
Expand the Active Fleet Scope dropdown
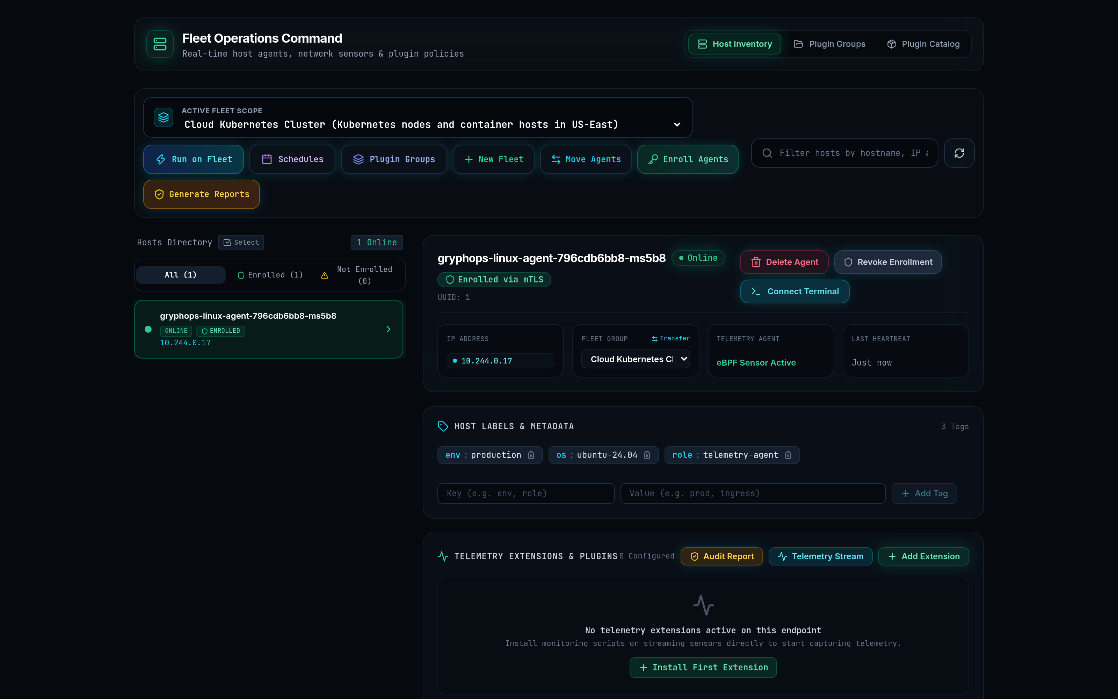[418, 117]
